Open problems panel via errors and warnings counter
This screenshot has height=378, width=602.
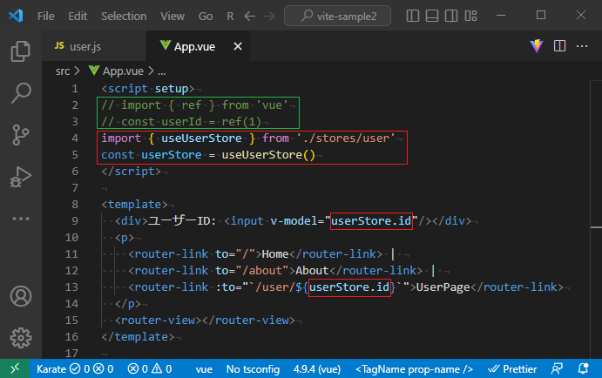pos(150,368)
